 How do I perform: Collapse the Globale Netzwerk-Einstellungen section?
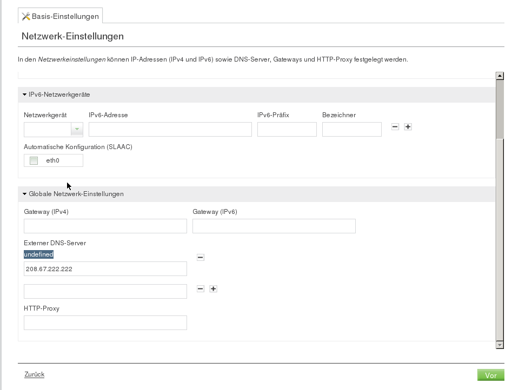click(x=25, y=194)
